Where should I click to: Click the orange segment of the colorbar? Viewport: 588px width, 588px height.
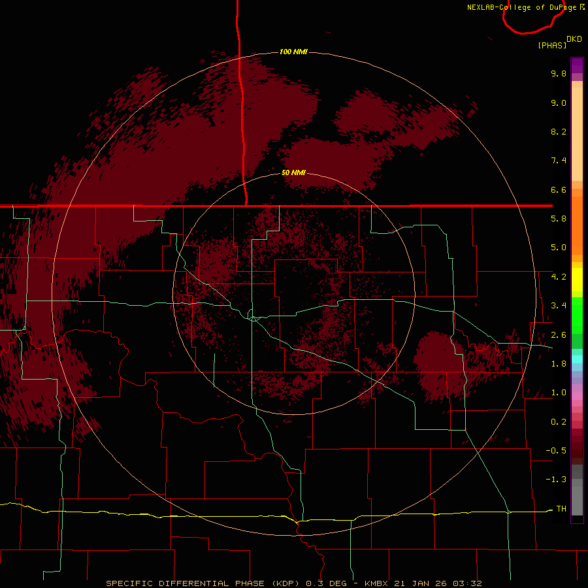tap(577, 225)
